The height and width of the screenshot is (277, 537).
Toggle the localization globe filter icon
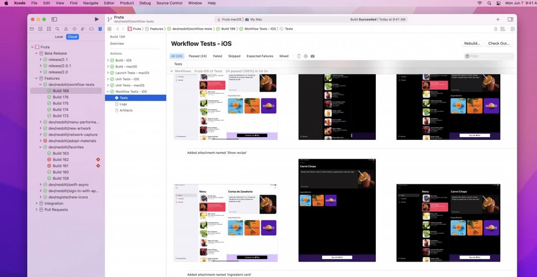click(x=305, y=56)
